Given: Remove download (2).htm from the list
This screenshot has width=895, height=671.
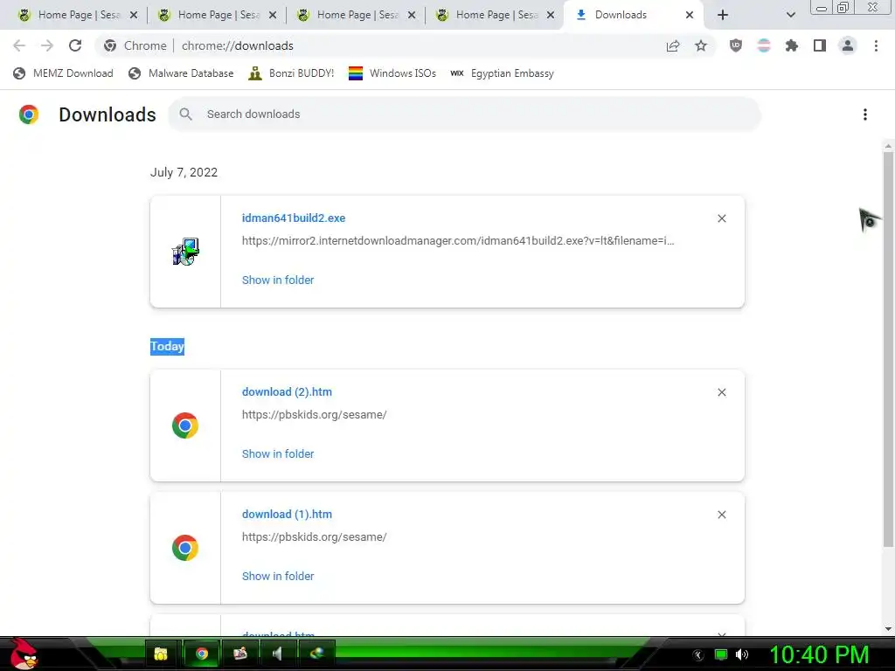Looking at the screenshot, I should (x=721, y=392).
